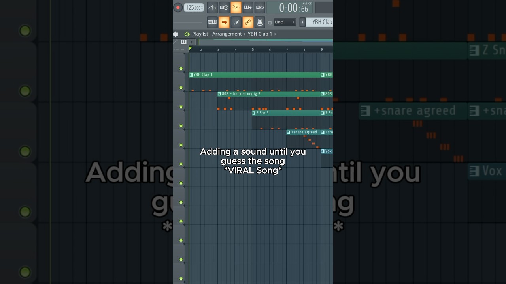Expand the arrow after YBH Clap 1 breadcrumb

pyautogui.click(x=275, y=34)
